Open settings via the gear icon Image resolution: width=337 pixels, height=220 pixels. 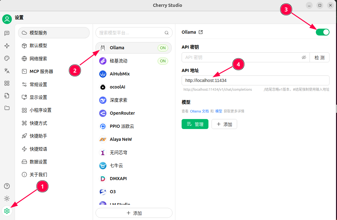pyautogui.click(x=7, y=211)
